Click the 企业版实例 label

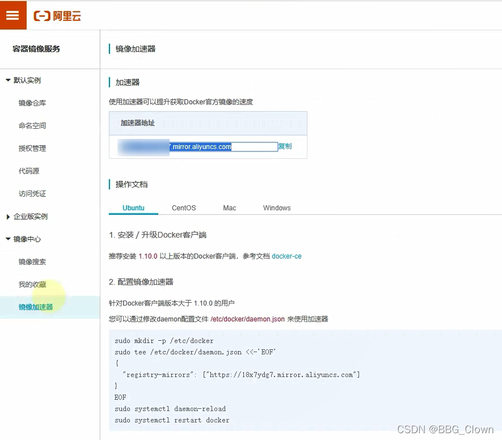pos(31,217)
